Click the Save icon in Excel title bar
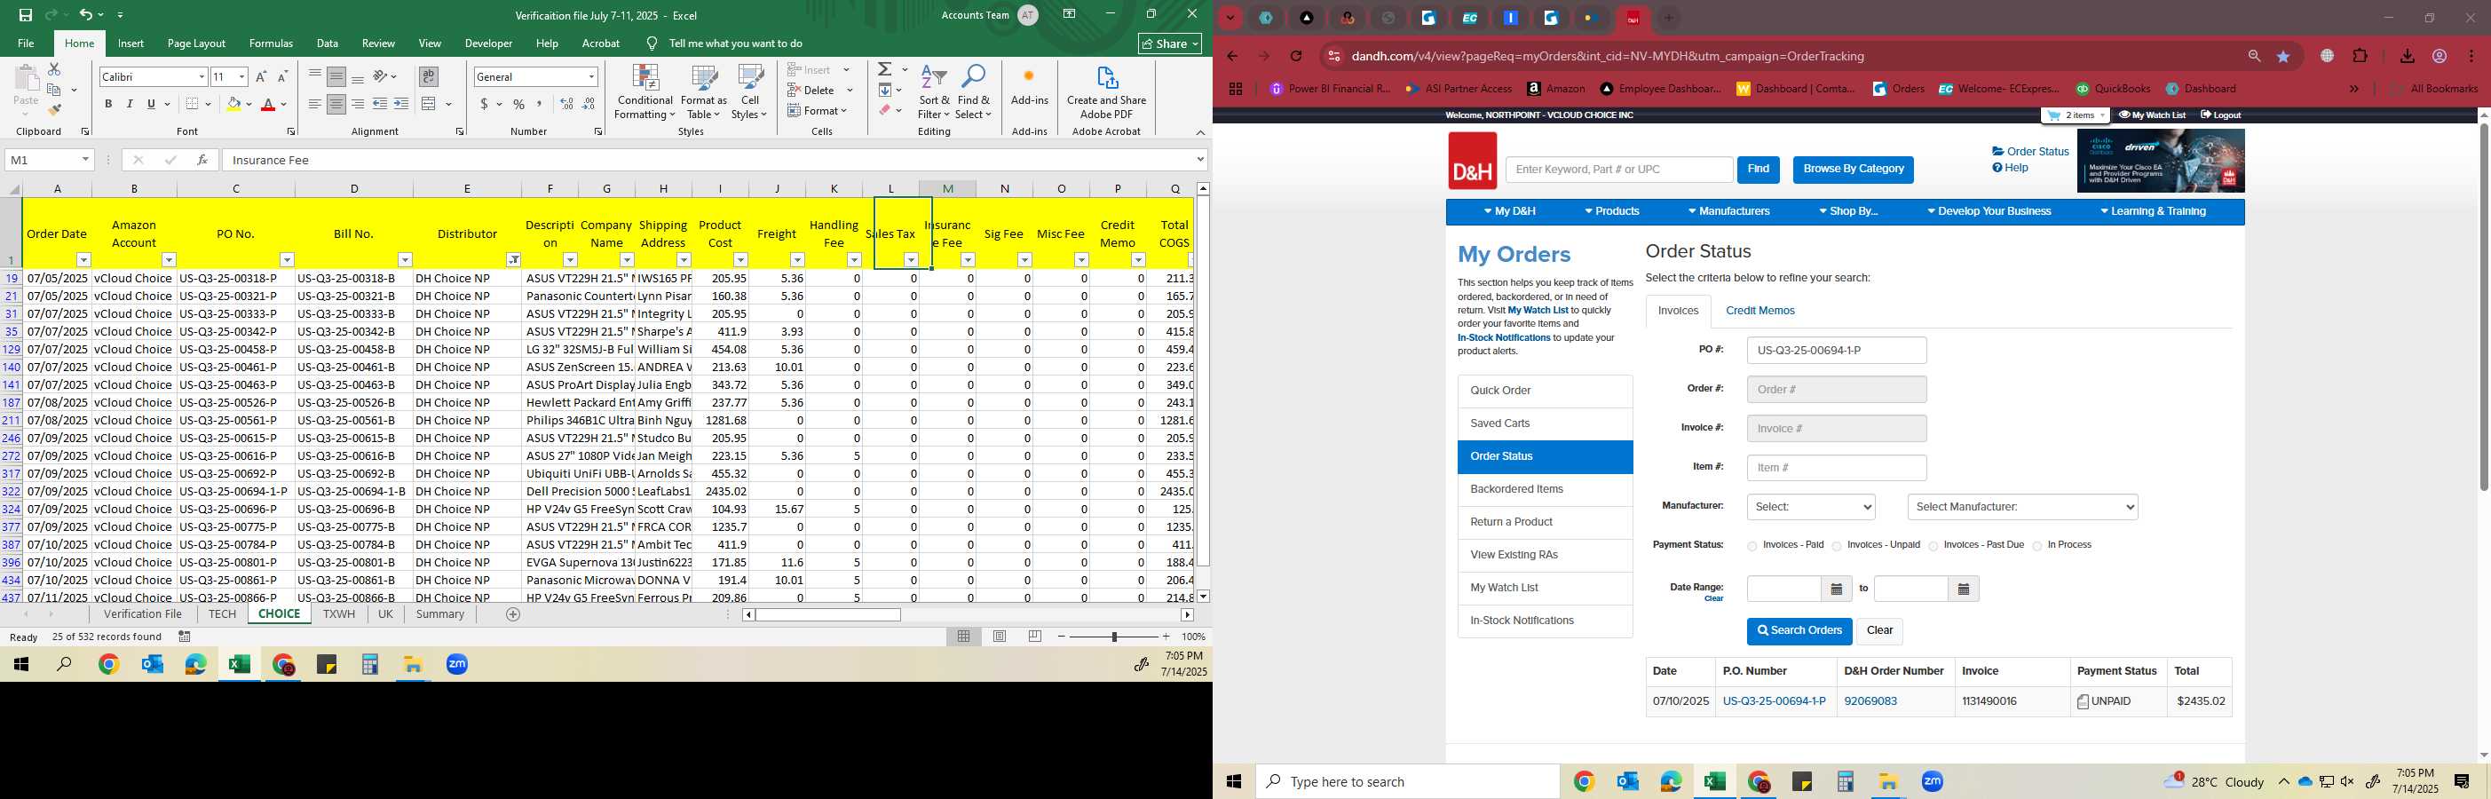 25,14
